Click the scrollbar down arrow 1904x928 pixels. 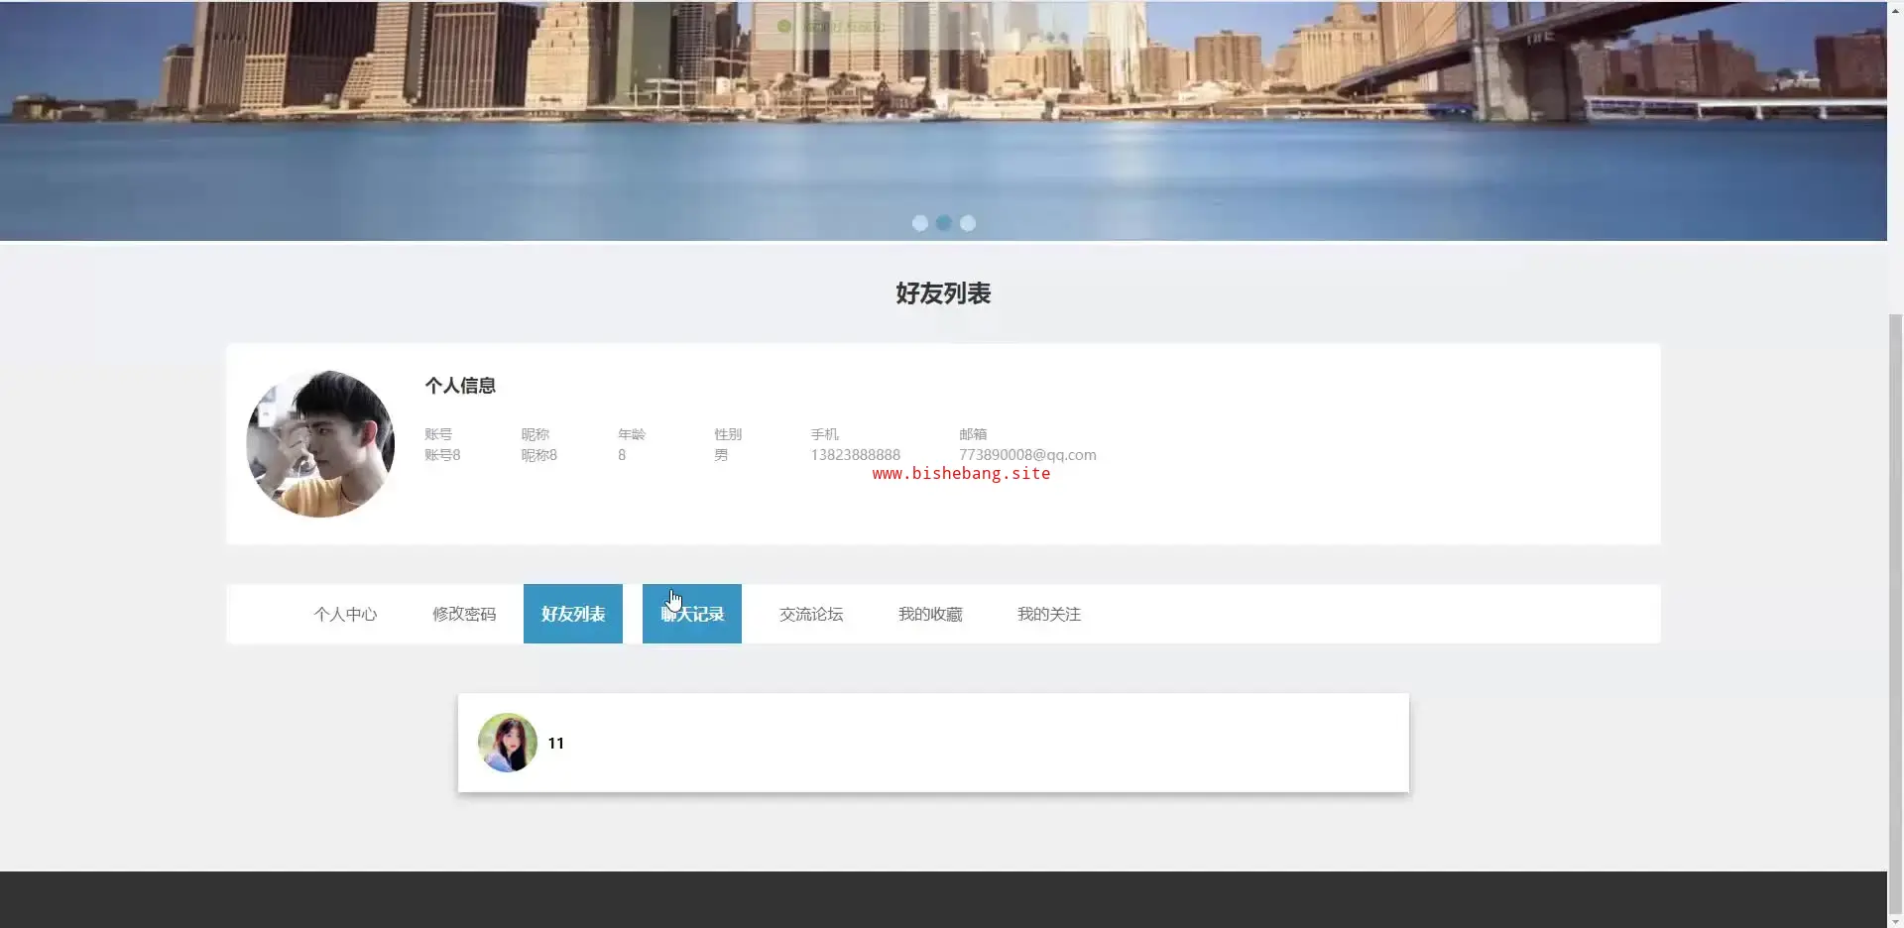click(x=1895, y=920)
